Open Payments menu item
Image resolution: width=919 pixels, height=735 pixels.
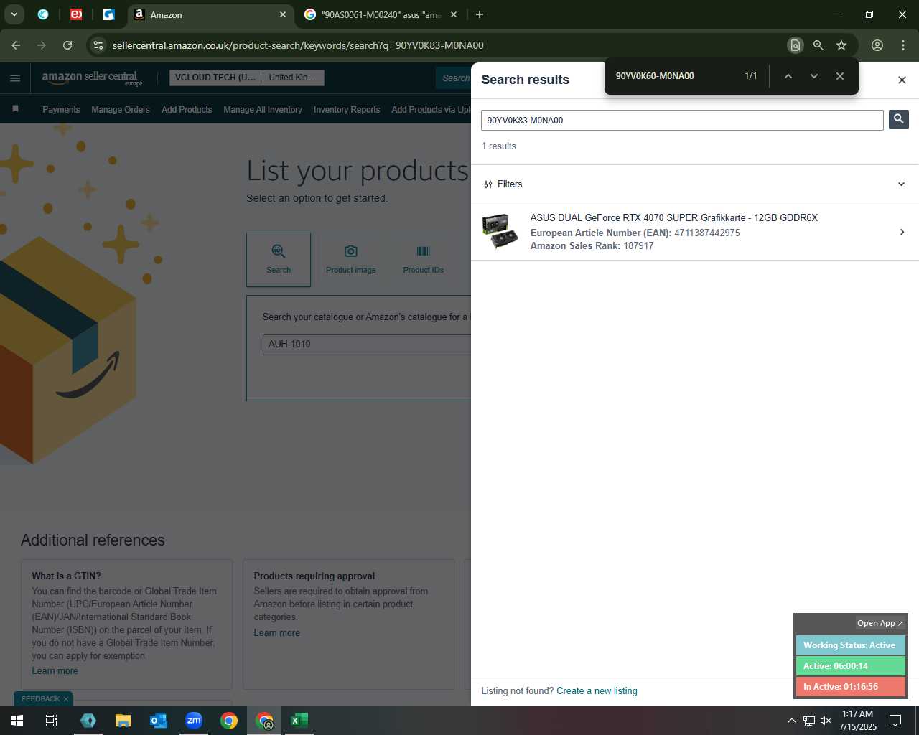point(61,110)
